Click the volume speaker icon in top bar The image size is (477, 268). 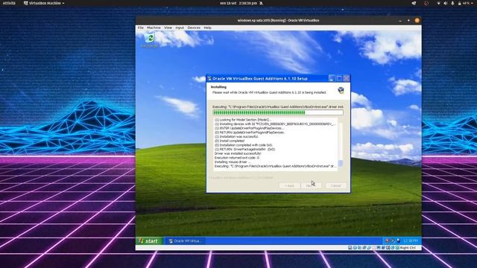[446, 3]
